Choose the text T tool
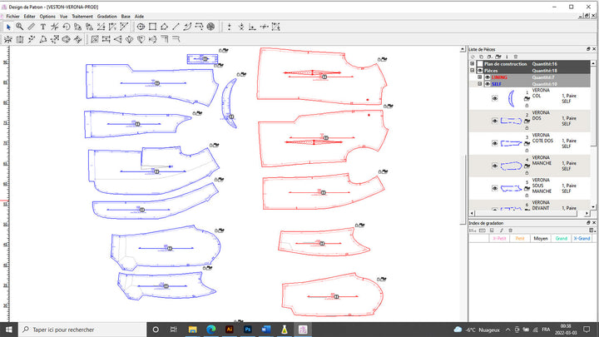This screenshot has height=337, width=599. [42, 27]
